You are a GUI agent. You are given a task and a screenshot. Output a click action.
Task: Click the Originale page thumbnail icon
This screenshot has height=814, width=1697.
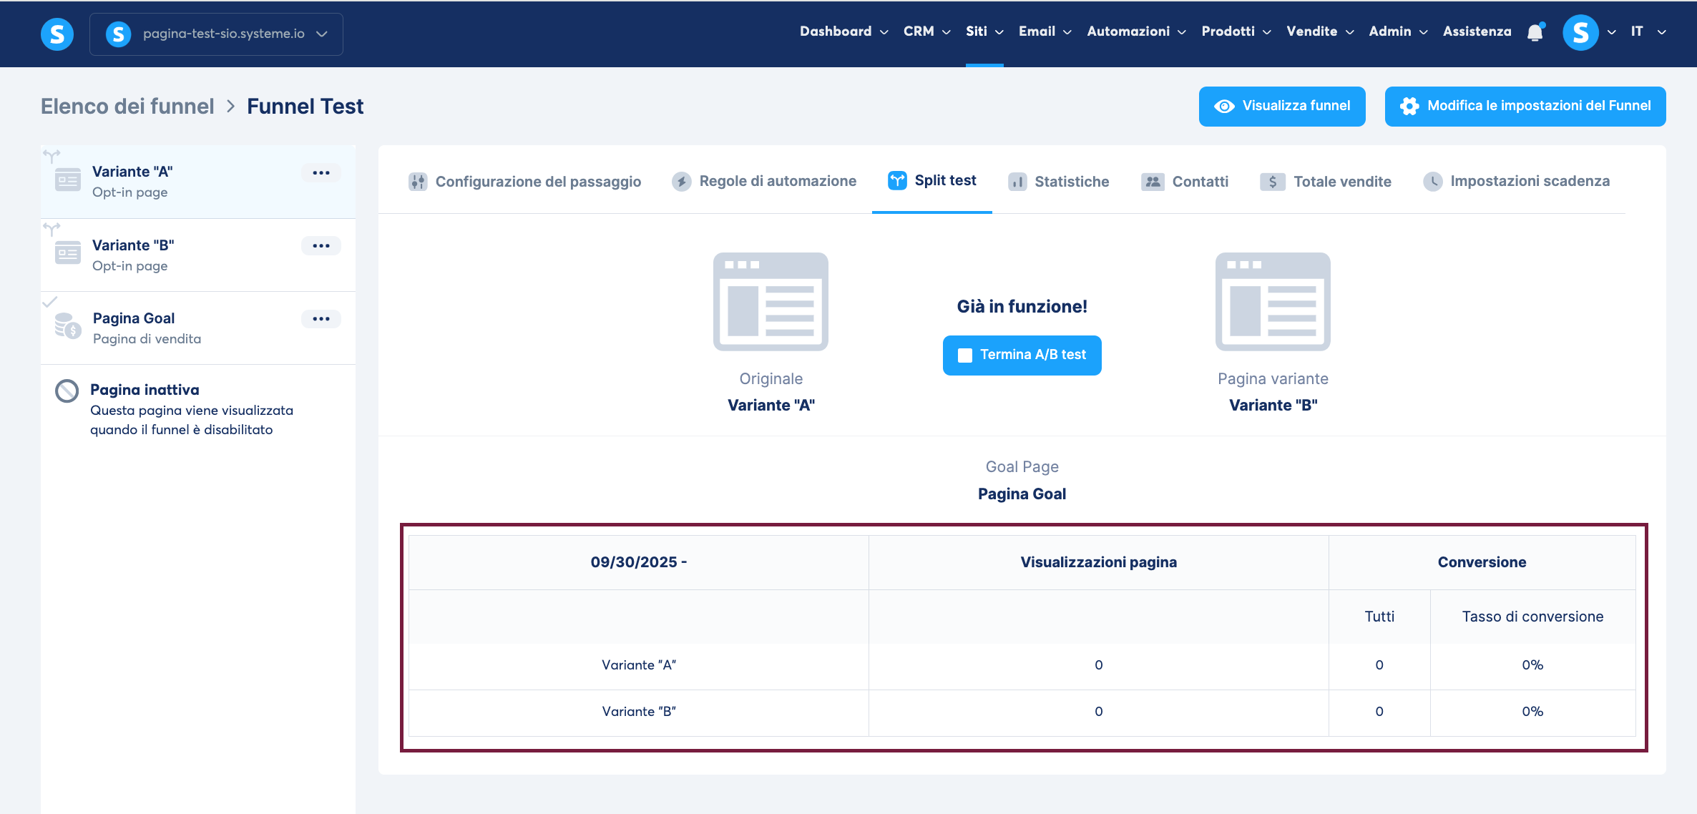[x=771, y=301]
